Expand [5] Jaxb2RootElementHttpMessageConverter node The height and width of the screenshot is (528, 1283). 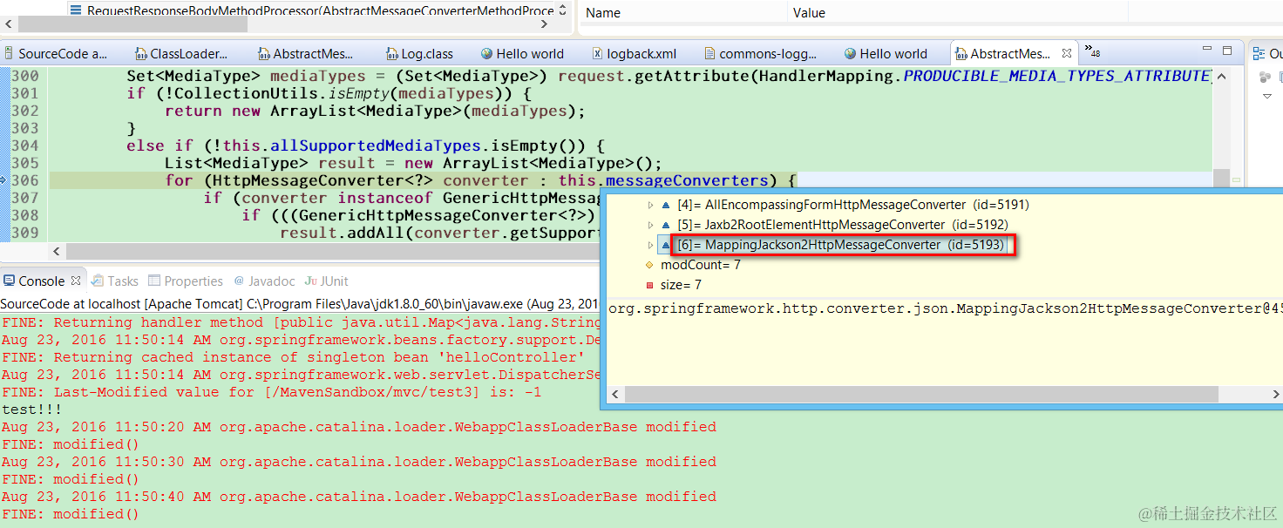(650, 225)
